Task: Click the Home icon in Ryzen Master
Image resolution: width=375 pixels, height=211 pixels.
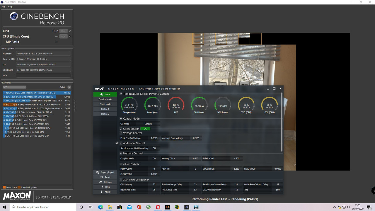Action: pos(102,94)
